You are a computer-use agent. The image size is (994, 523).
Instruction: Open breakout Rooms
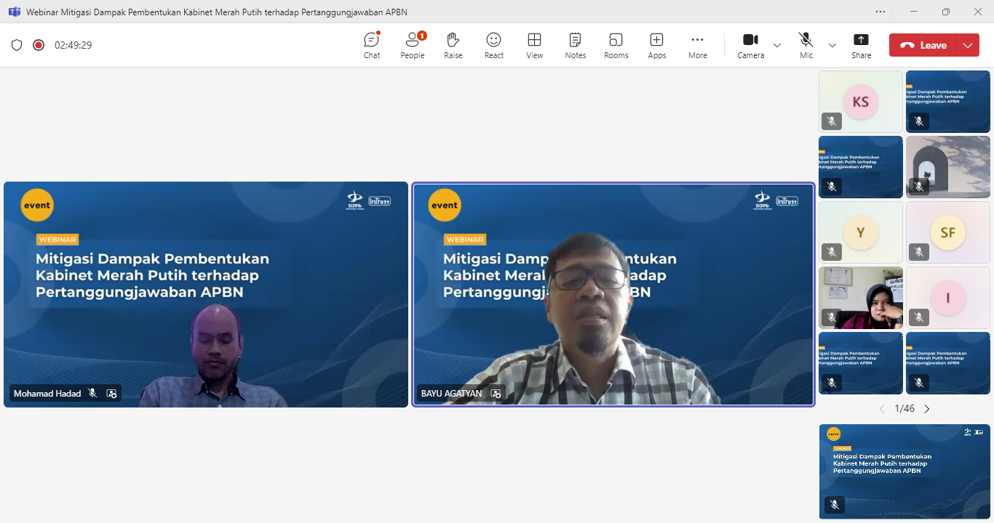click(x=616, y=45)
